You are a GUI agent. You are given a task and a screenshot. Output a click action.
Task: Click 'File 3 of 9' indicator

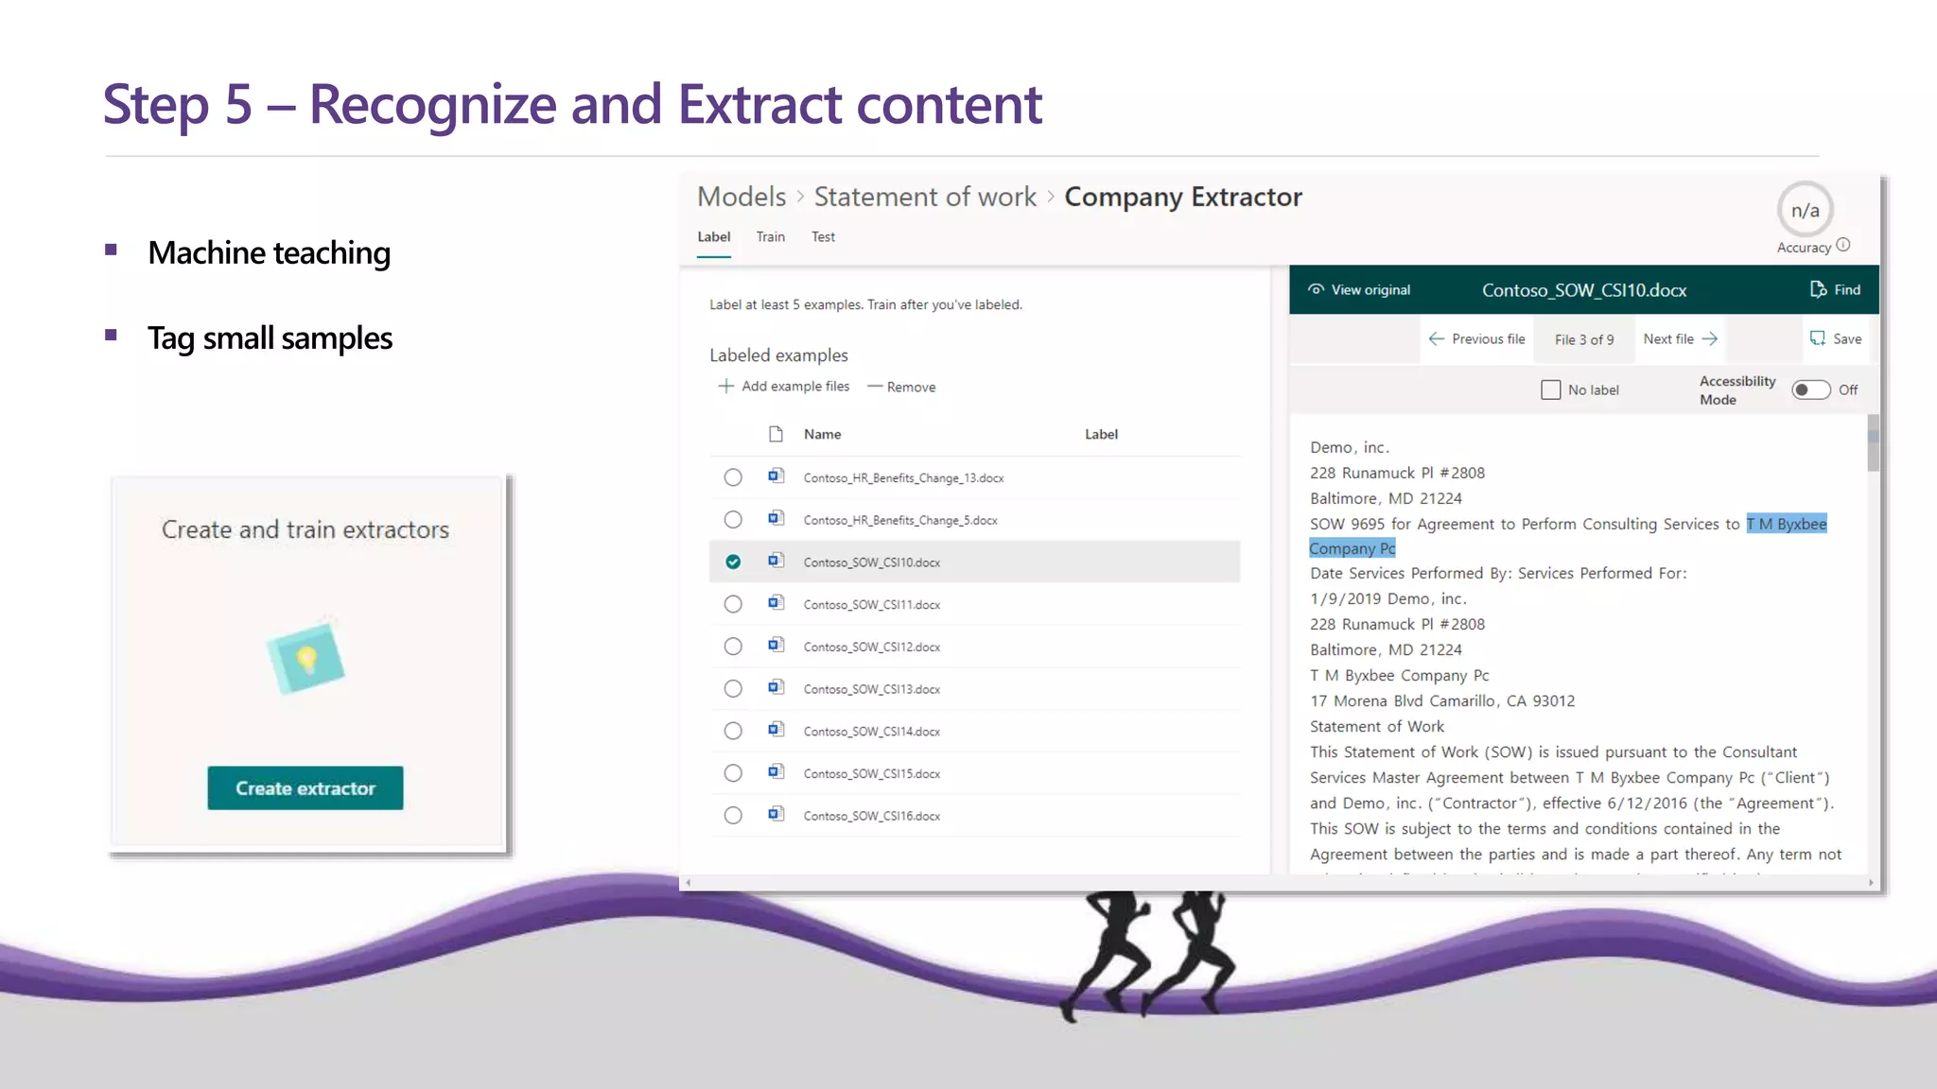point(1584,339)
